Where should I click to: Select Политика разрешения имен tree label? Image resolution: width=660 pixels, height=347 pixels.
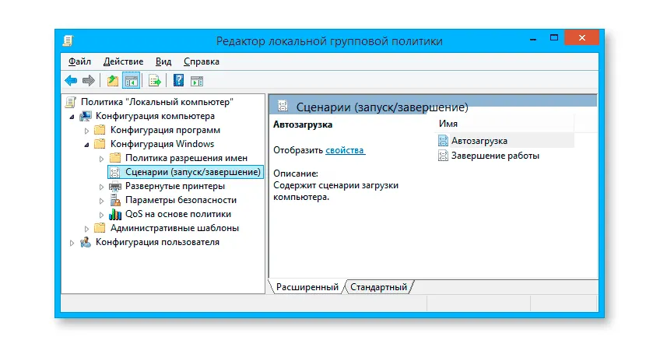[187, 158]
